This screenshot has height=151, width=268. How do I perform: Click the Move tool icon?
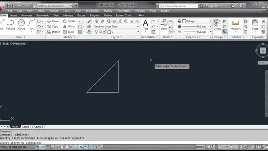49,21
